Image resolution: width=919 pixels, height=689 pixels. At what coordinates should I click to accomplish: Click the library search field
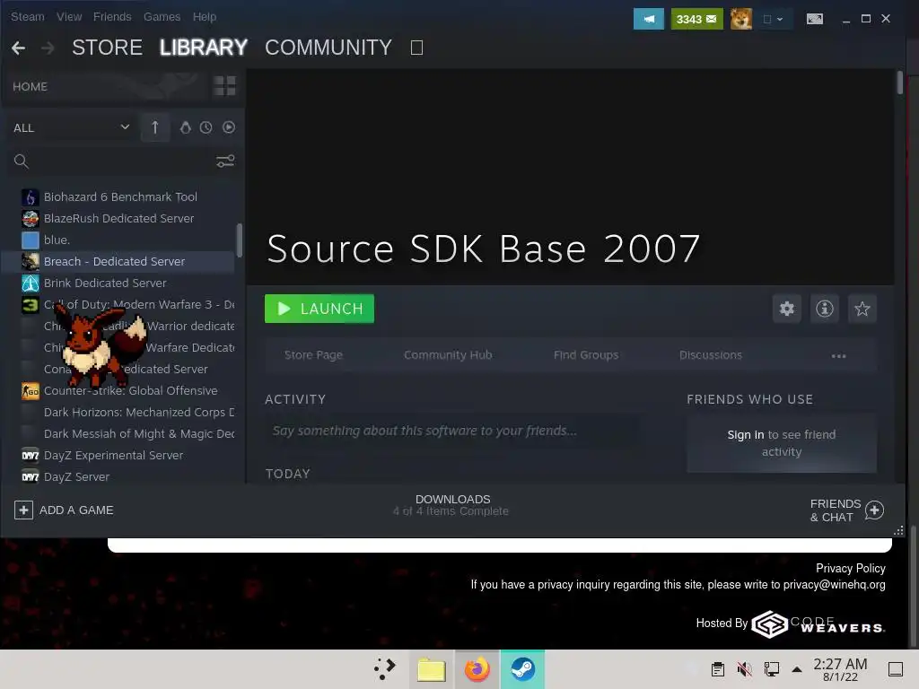[x=111, y=161]
